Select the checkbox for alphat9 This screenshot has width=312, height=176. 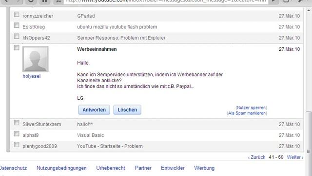click(x=17, y=133)
